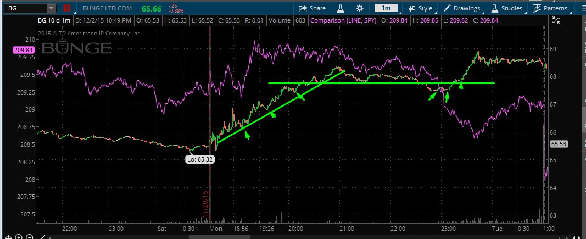This screenshot has width=586, height=239.
Task: Click the D: 12/2/15 10:49 PM field
Action: (103, 20)
